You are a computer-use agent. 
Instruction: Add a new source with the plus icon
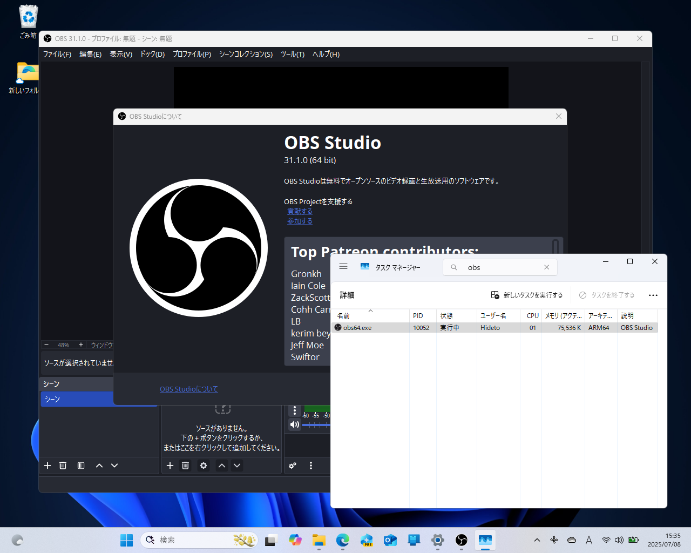[170, 465]
